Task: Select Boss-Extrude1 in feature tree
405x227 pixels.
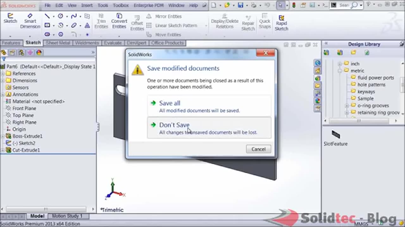Action: pos(27,136)
